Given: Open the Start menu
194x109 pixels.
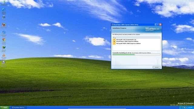Looking at the screenshot, I should click(5, 107).
